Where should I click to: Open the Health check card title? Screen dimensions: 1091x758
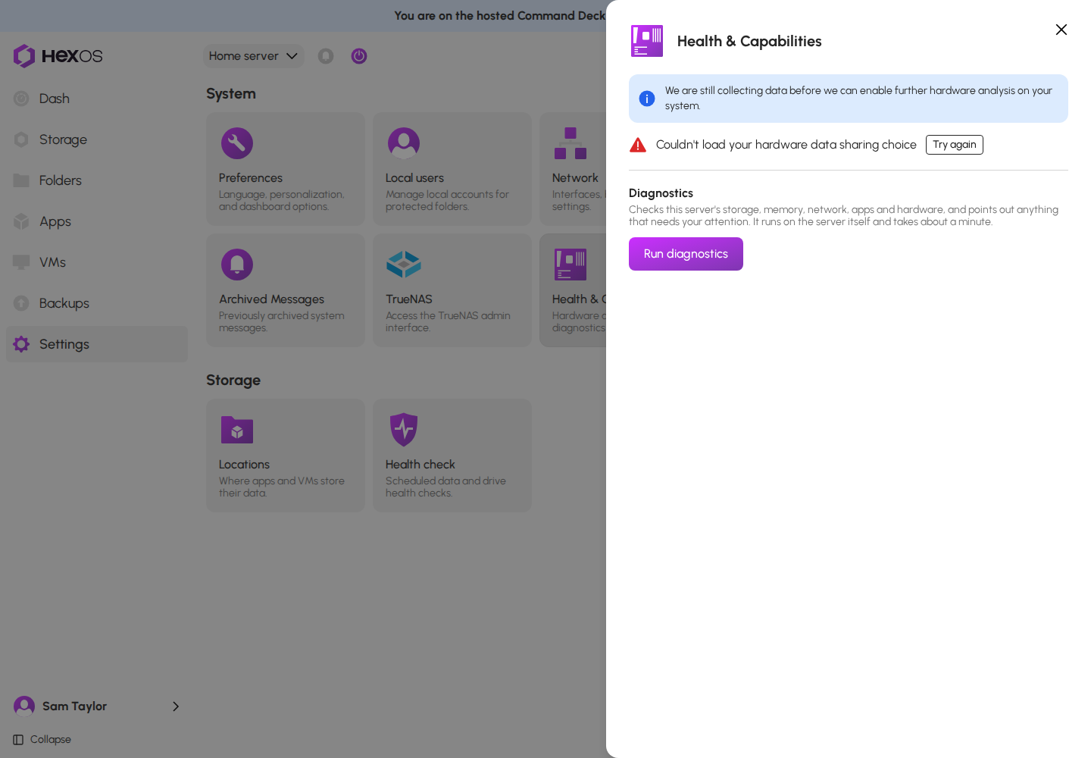pyautogui.click(x=420, y=465)
